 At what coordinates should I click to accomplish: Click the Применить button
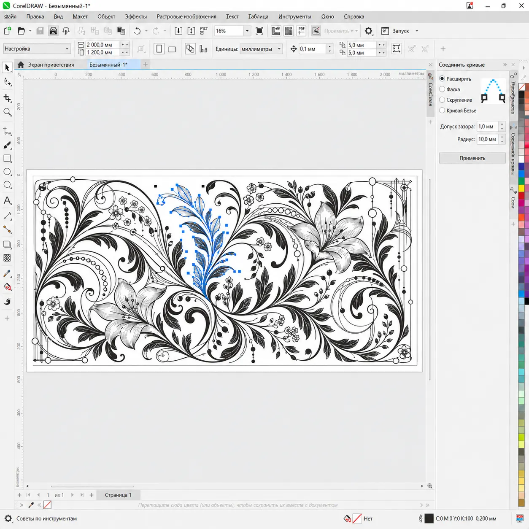click(x=472, y=158)
